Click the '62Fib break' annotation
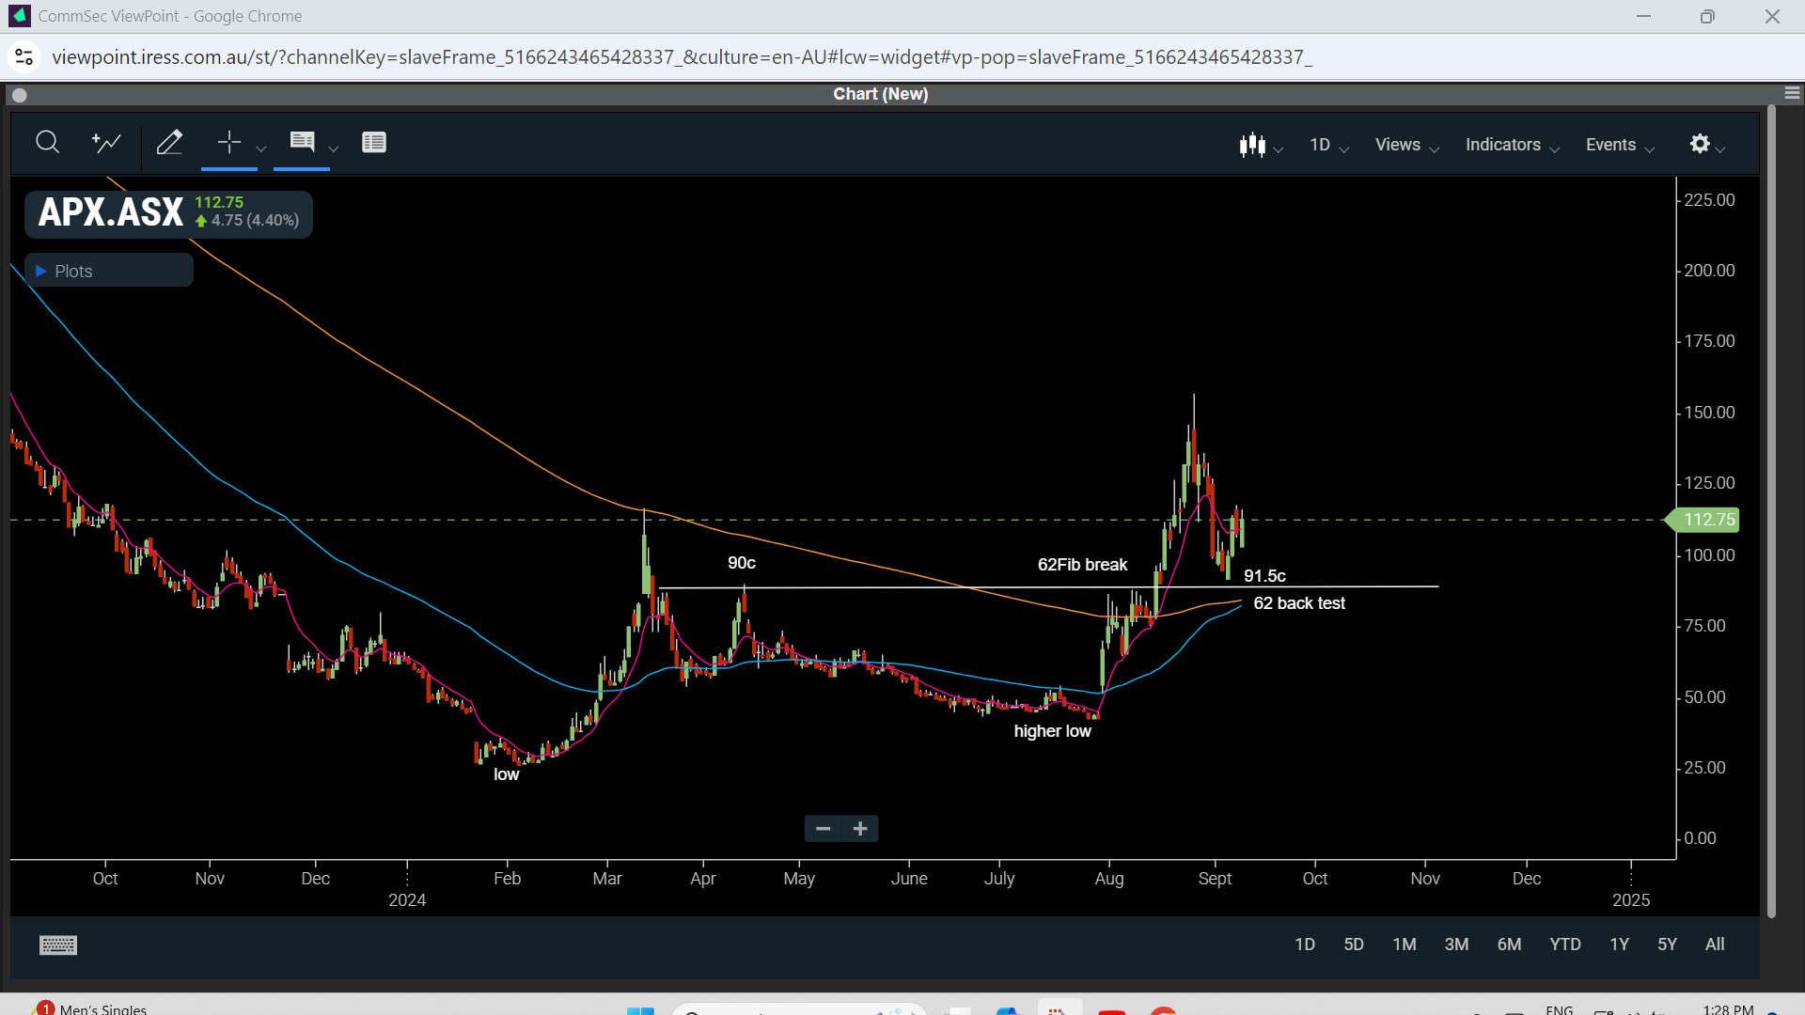The width and height of the screenshot is (1805, 1015). tap(1082, 565)
